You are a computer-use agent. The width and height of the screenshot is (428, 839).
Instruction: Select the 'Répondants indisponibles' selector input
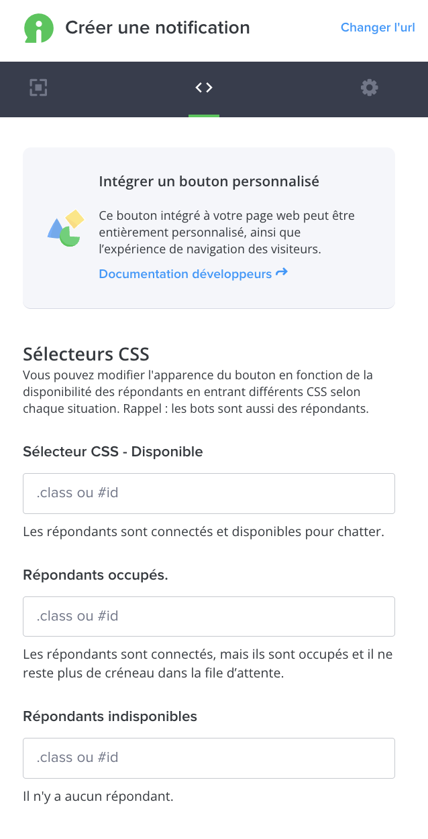pos(209,758)
